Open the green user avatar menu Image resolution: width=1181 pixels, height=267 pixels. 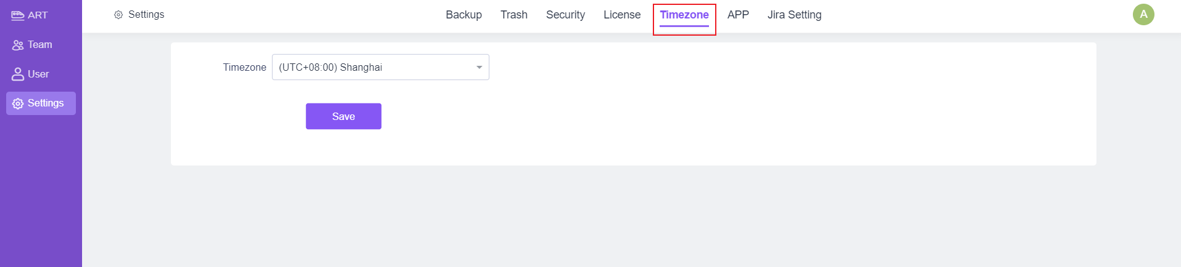click(x=1143, y=15)
